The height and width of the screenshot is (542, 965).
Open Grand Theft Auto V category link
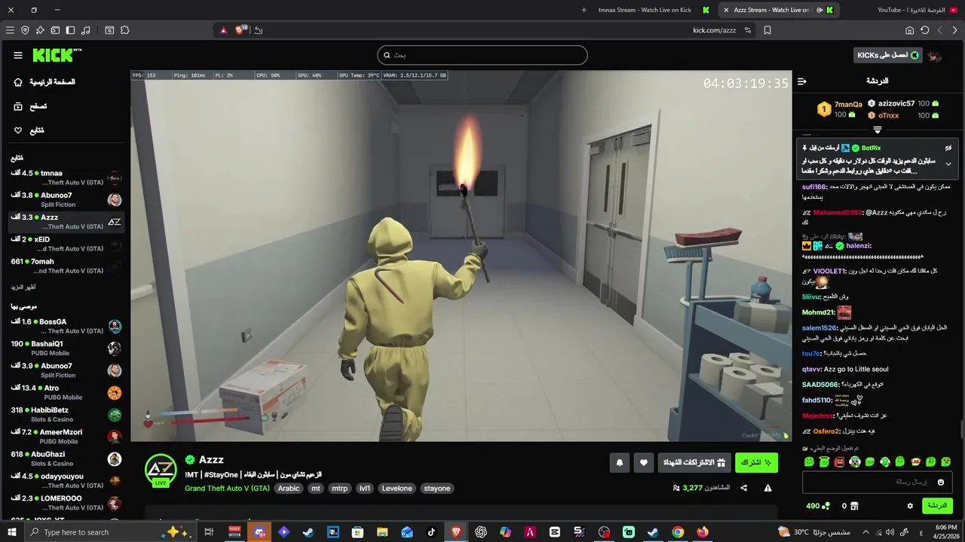(227, 489)
